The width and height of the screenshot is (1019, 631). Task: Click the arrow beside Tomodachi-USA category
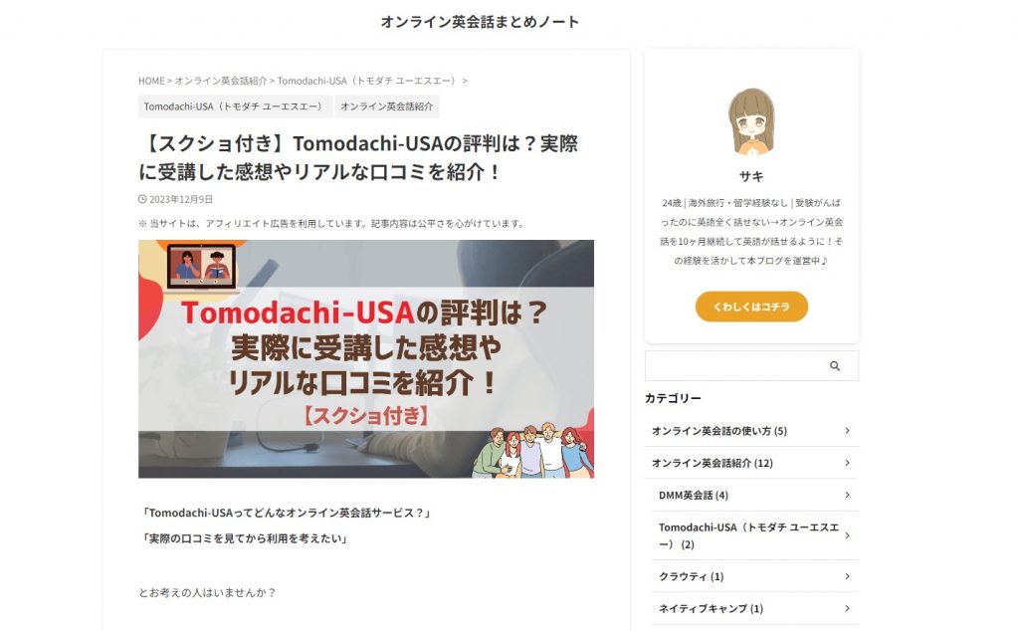(x=847, y=535)
